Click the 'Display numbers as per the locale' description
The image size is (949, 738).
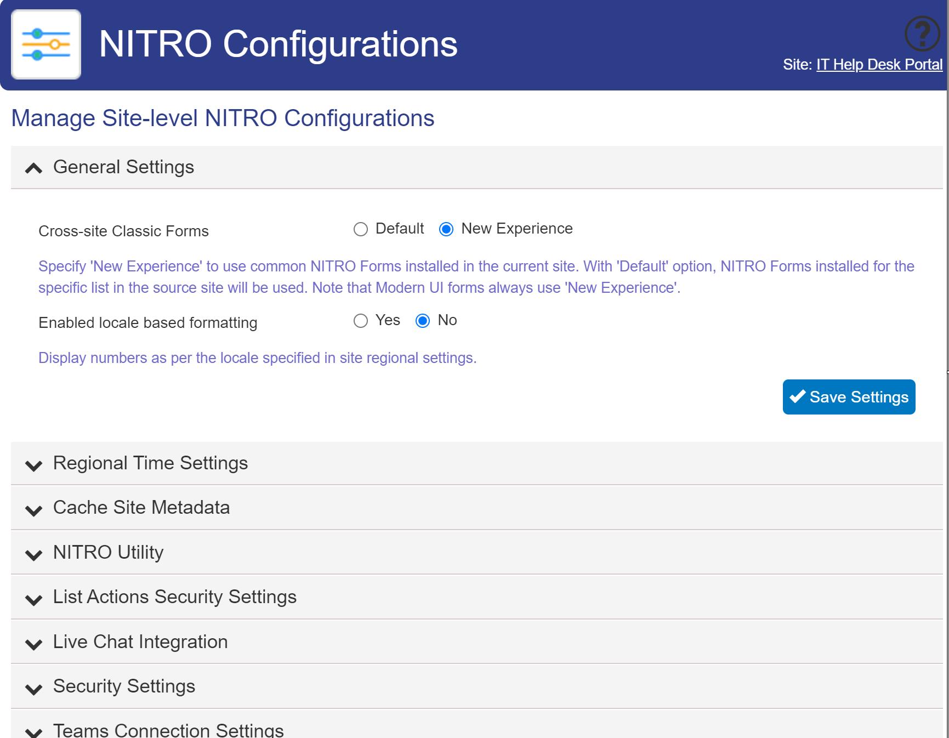(x=257, y=358)
